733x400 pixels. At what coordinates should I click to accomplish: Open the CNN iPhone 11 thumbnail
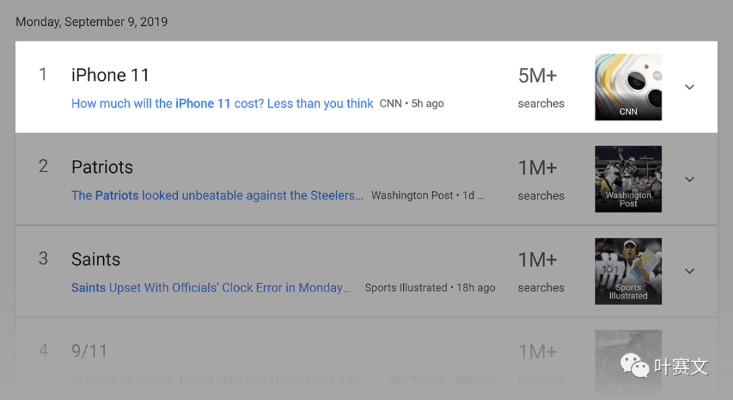pos(628,87)
